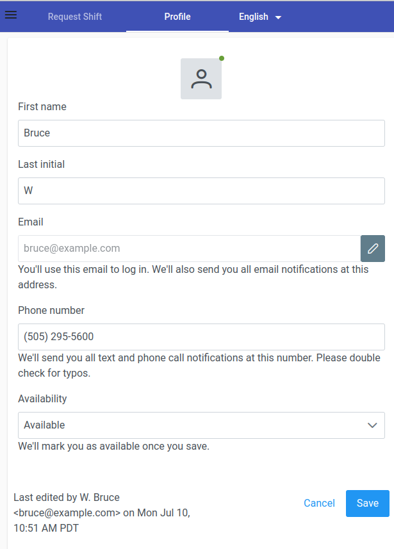Click the pencil icon to edit email

point(373,249)
